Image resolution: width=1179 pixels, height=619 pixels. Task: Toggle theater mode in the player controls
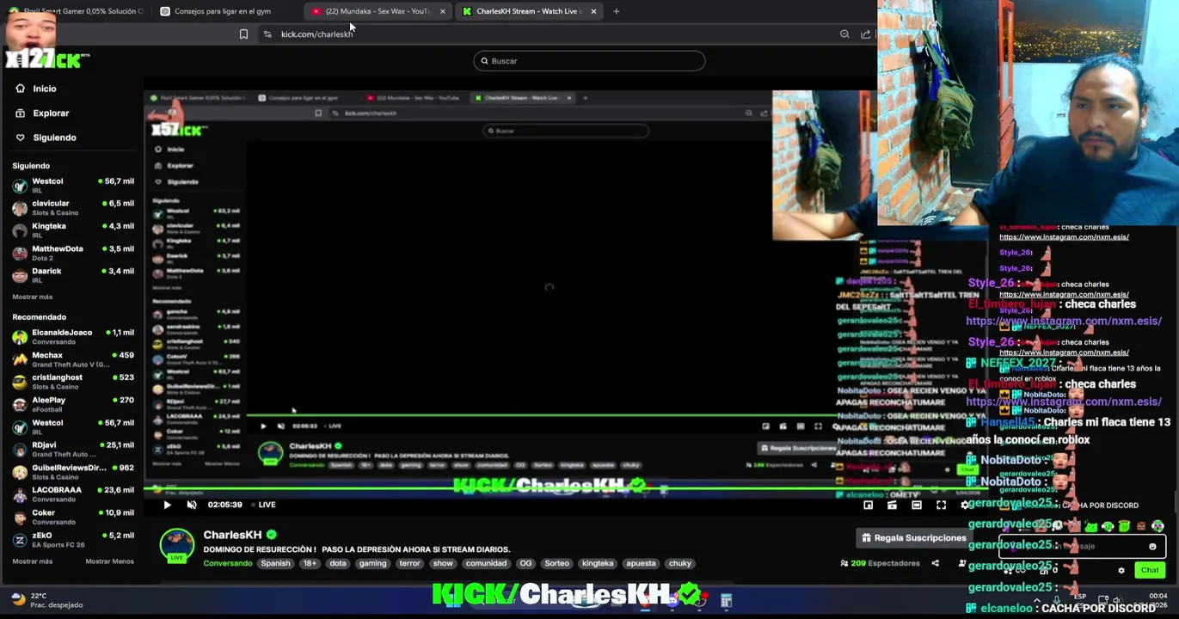917,505
